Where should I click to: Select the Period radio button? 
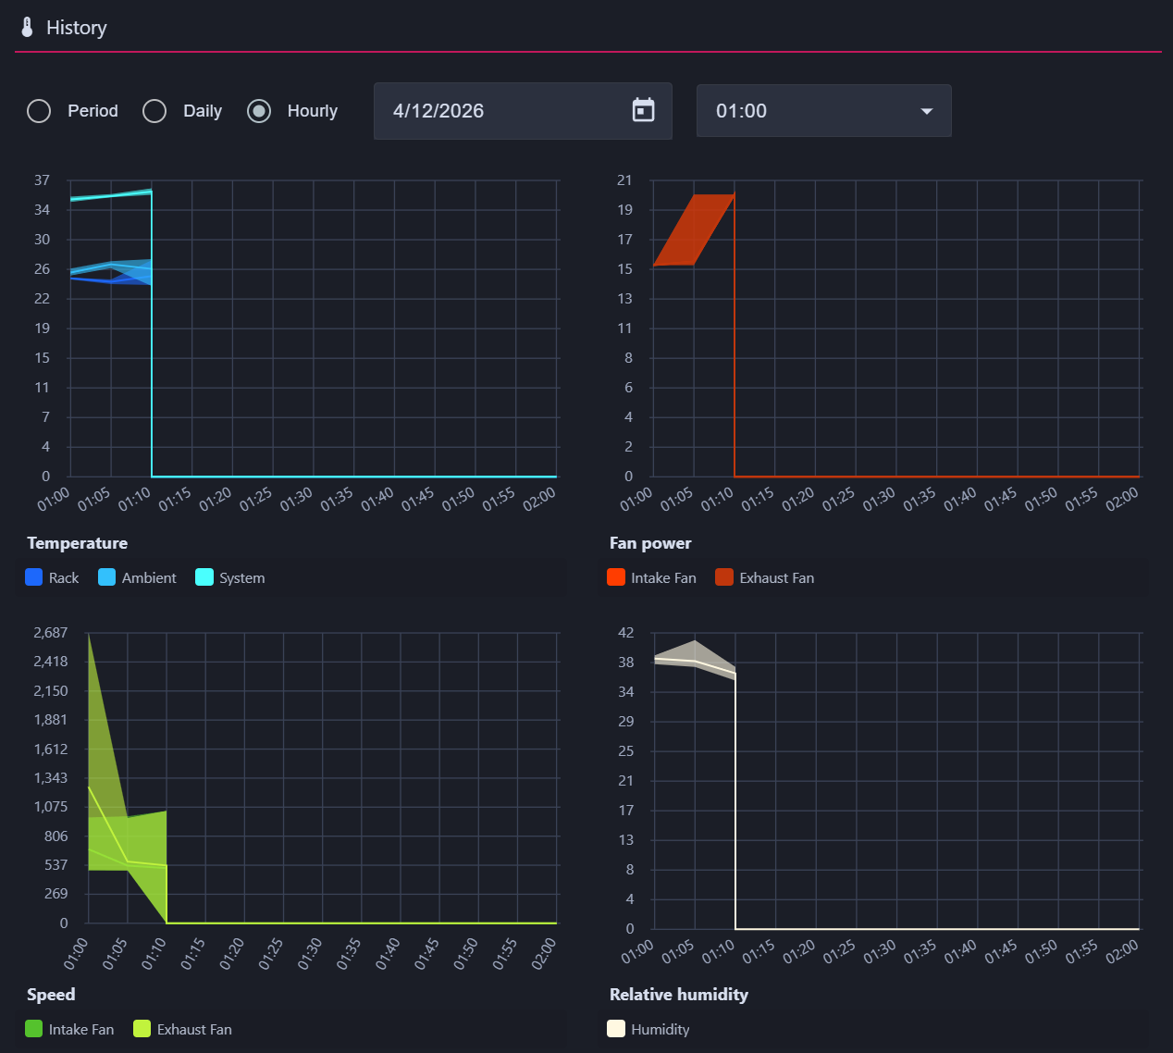pos(39,111)
